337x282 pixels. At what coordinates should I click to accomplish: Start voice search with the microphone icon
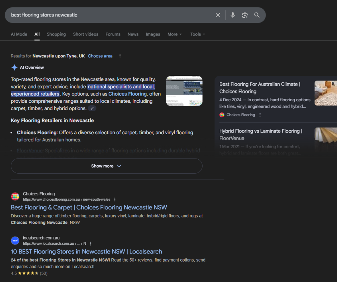pos(233,15)
